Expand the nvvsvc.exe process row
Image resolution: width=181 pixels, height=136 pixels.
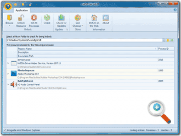8,63
